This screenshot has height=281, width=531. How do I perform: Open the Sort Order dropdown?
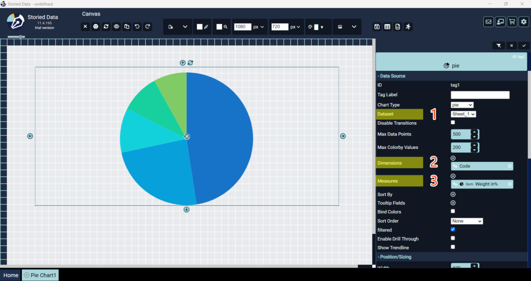click(x=467, y=221)
